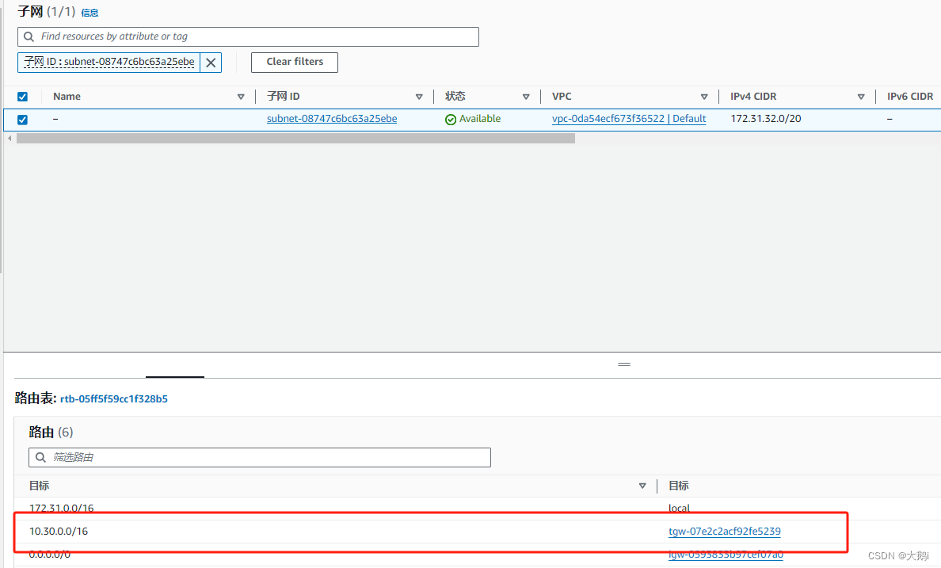Click the left scroll arrow of subnet table
The image size is (941, 568).
9,138
